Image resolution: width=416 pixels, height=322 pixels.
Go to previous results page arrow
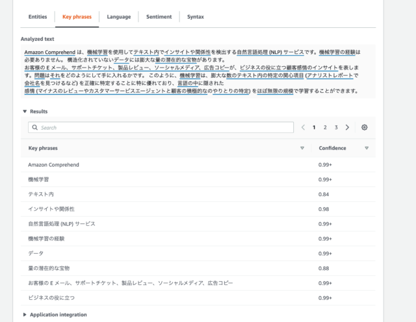pyautogui.click(x=303, y=128)
